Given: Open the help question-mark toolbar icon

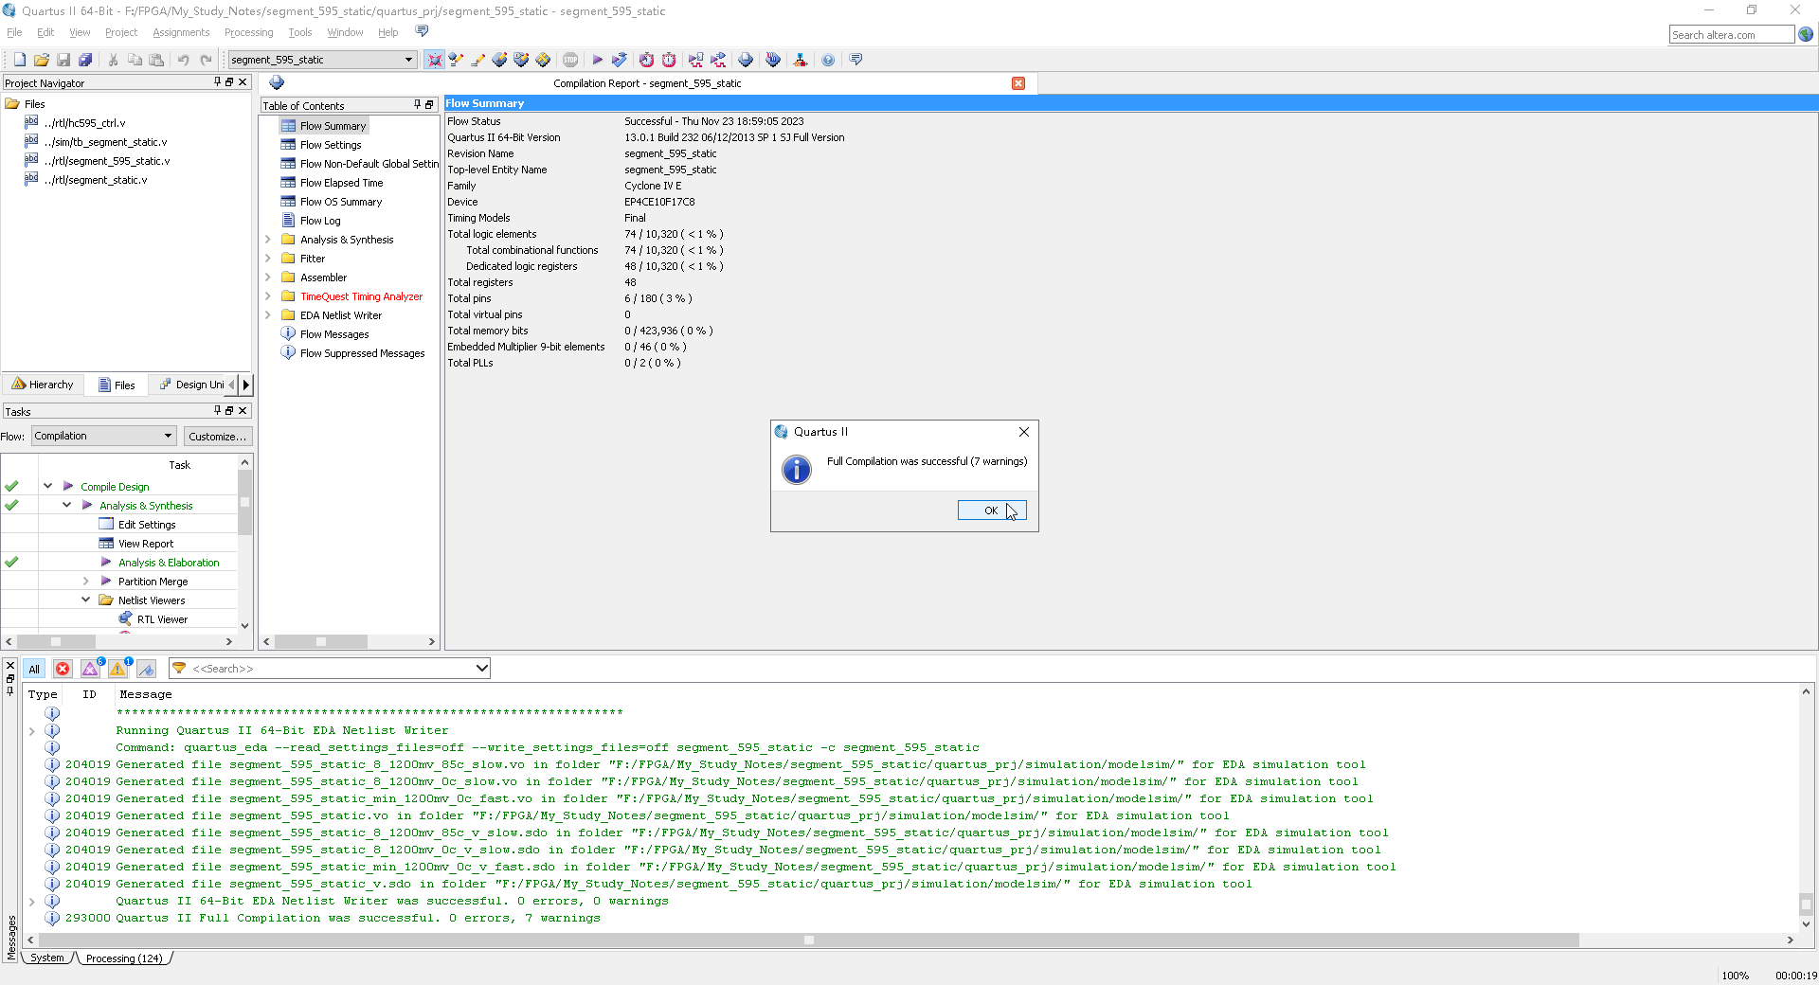Looking at the screenshot, I should pos(828,60).
